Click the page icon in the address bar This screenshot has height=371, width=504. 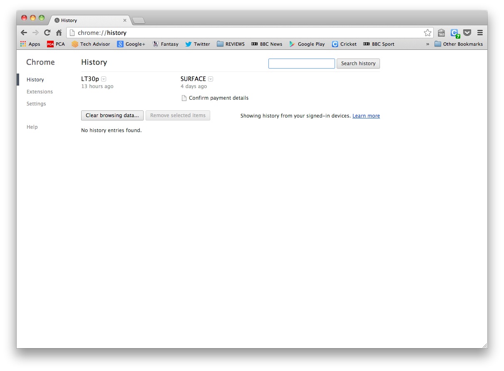[72, 33]
